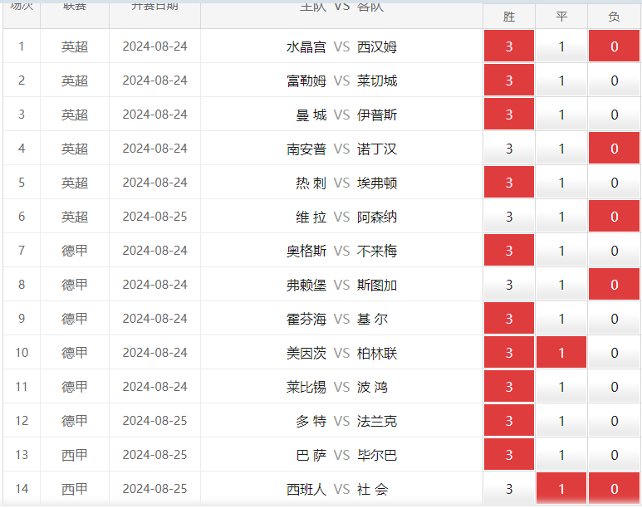Click league cell 西甲 in row 13
The height and width of the screenshot is (508, 642).
tap(75, 454)
